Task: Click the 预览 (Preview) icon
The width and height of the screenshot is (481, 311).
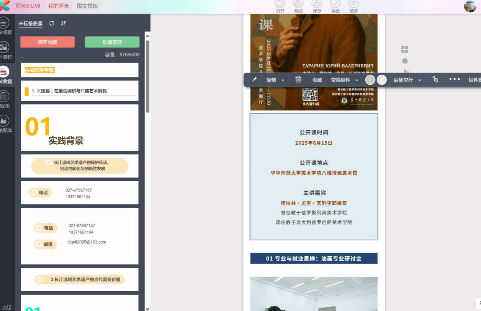Action: [x=298, y=4]
